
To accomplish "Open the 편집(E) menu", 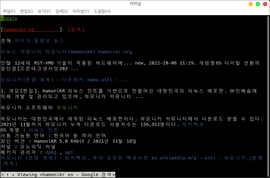I will pos(26,11).
